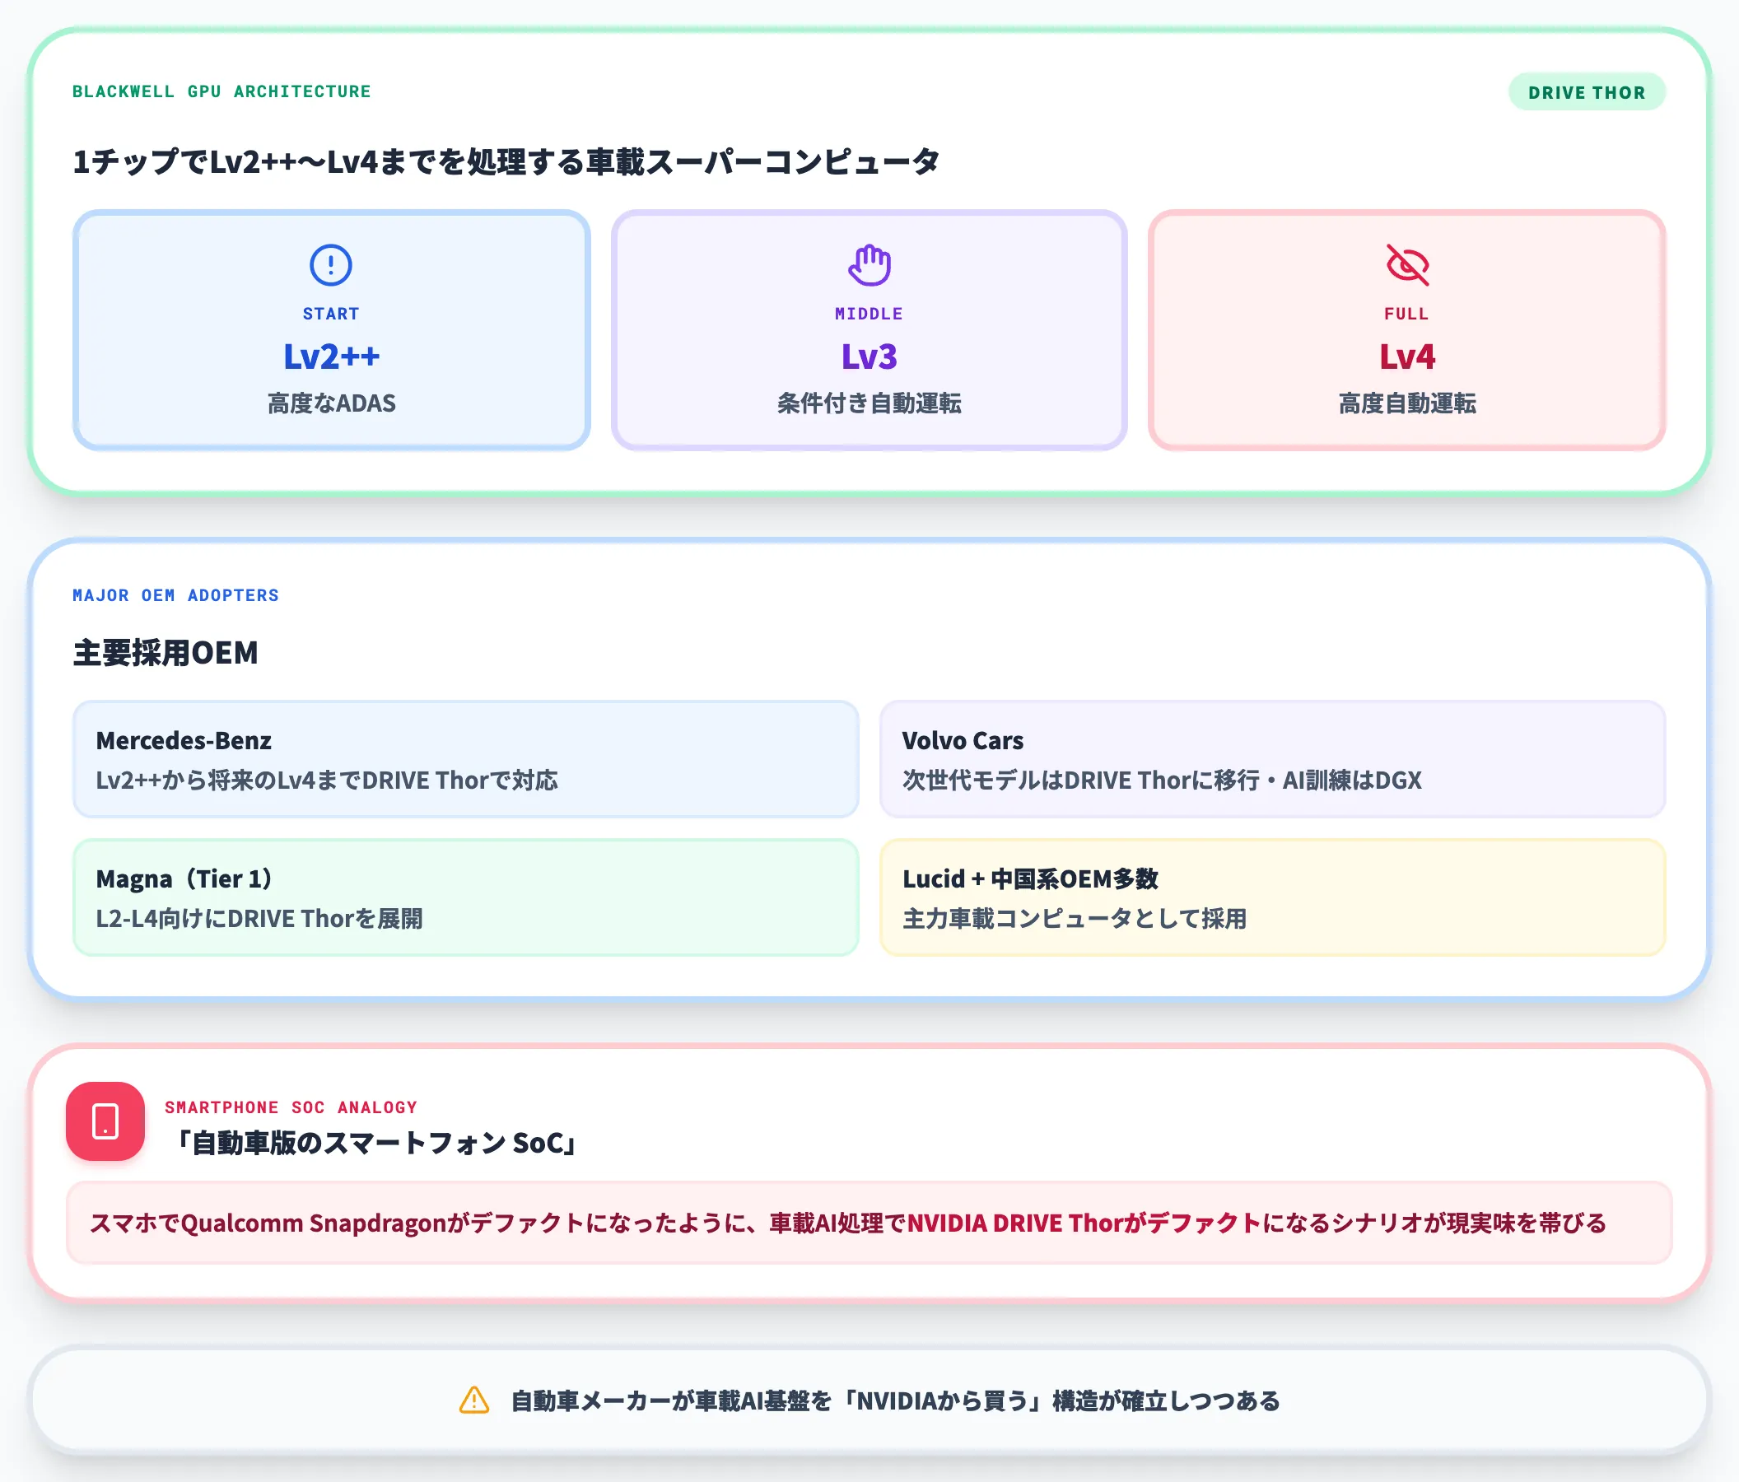Click the Lv3 level title
Image resolution: width=1739 pixels, height=1482 pixels.
pos(869,357)
